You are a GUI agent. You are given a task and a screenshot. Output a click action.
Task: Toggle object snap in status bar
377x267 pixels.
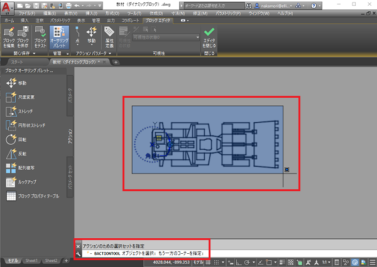(269, 262)
